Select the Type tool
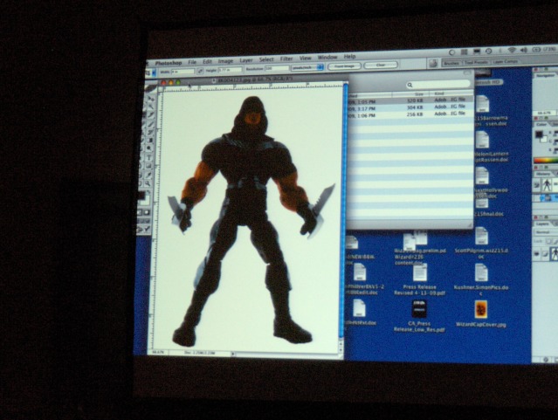 (x=148, y=158)
